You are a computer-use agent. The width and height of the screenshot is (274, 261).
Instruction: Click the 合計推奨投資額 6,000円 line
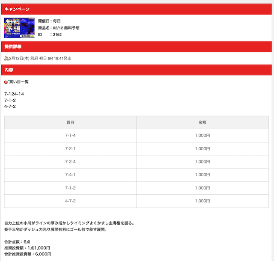click(27, 254)
